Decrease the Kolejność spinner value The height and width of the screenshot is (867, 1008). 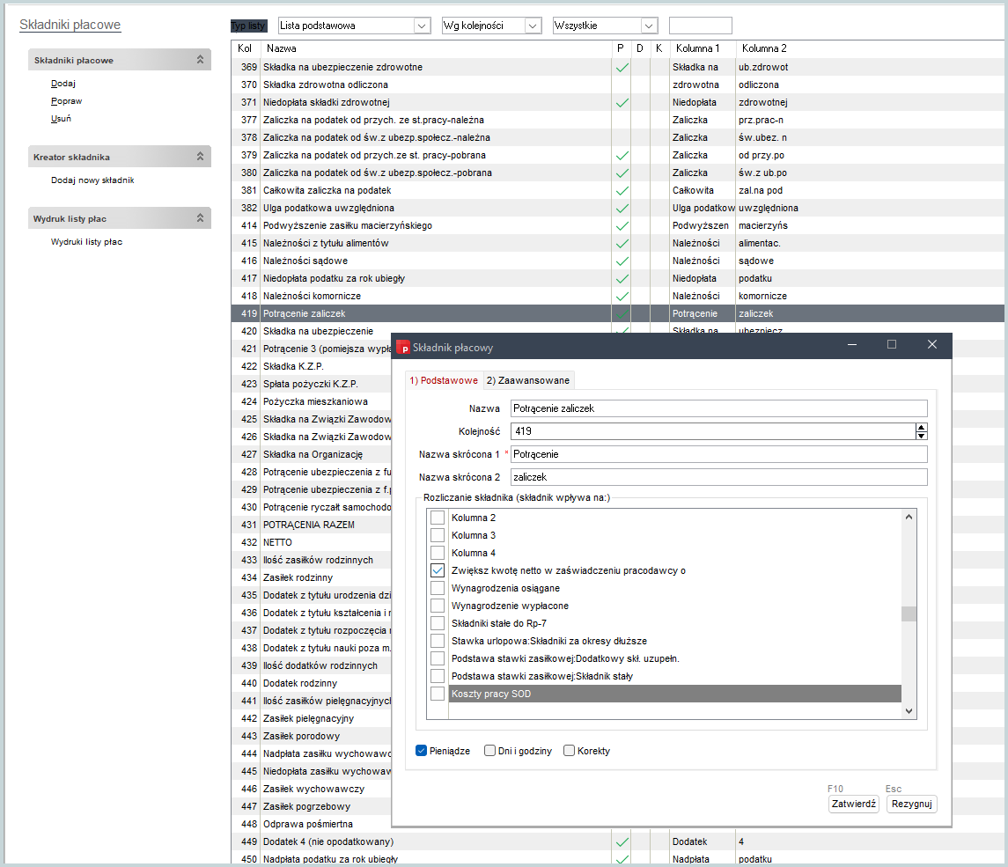click(x=921, y=436)
